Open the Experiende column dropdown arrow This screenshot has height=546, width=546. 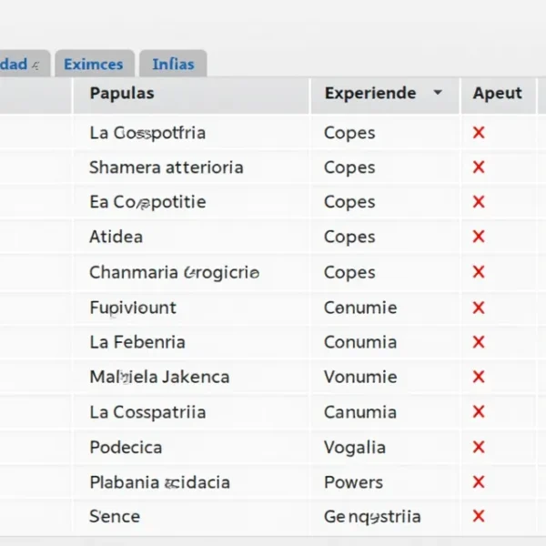point(438,93)
